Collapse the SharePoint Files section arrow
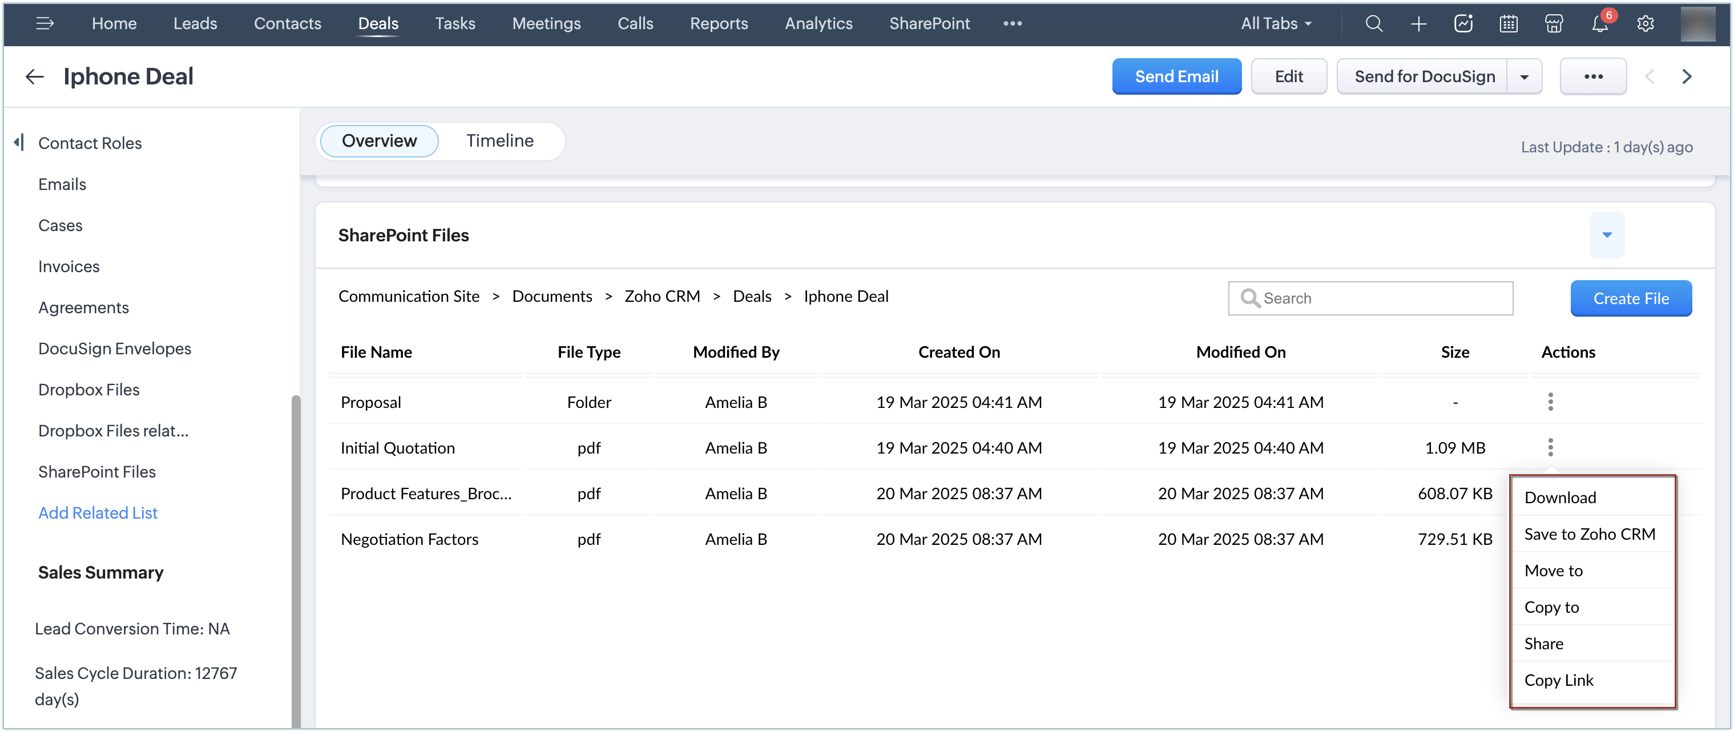The image size is (1734, 732). tap(1607, 235)
